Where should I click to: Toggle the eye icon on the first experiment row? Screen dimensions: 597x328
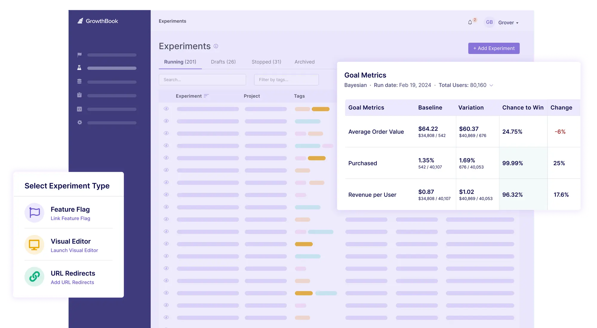(166, 109)
